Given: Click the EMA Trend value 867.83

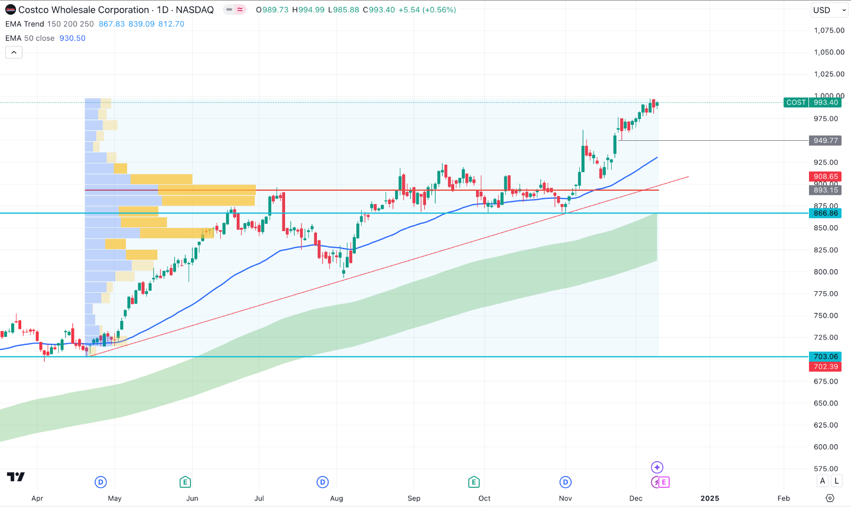Looking at the screenshot, I should coord(112,24).
